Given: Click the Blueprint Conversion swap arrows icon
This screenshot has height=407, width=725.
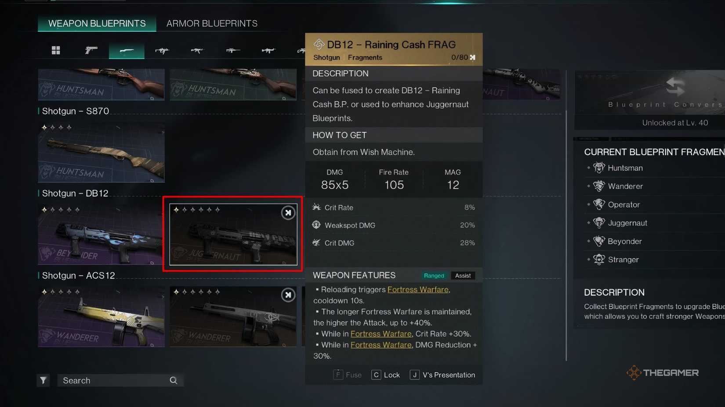Looking at the screenshot, I should pos(675,86).
